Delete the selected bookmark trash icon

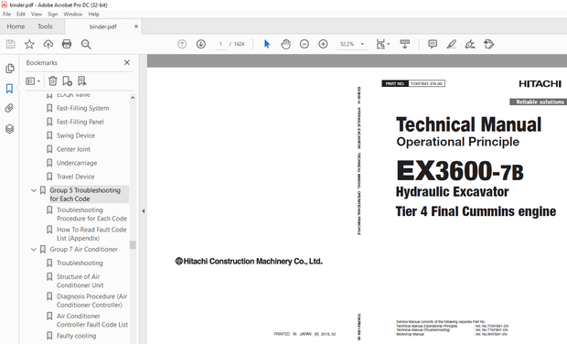[53, 81]
